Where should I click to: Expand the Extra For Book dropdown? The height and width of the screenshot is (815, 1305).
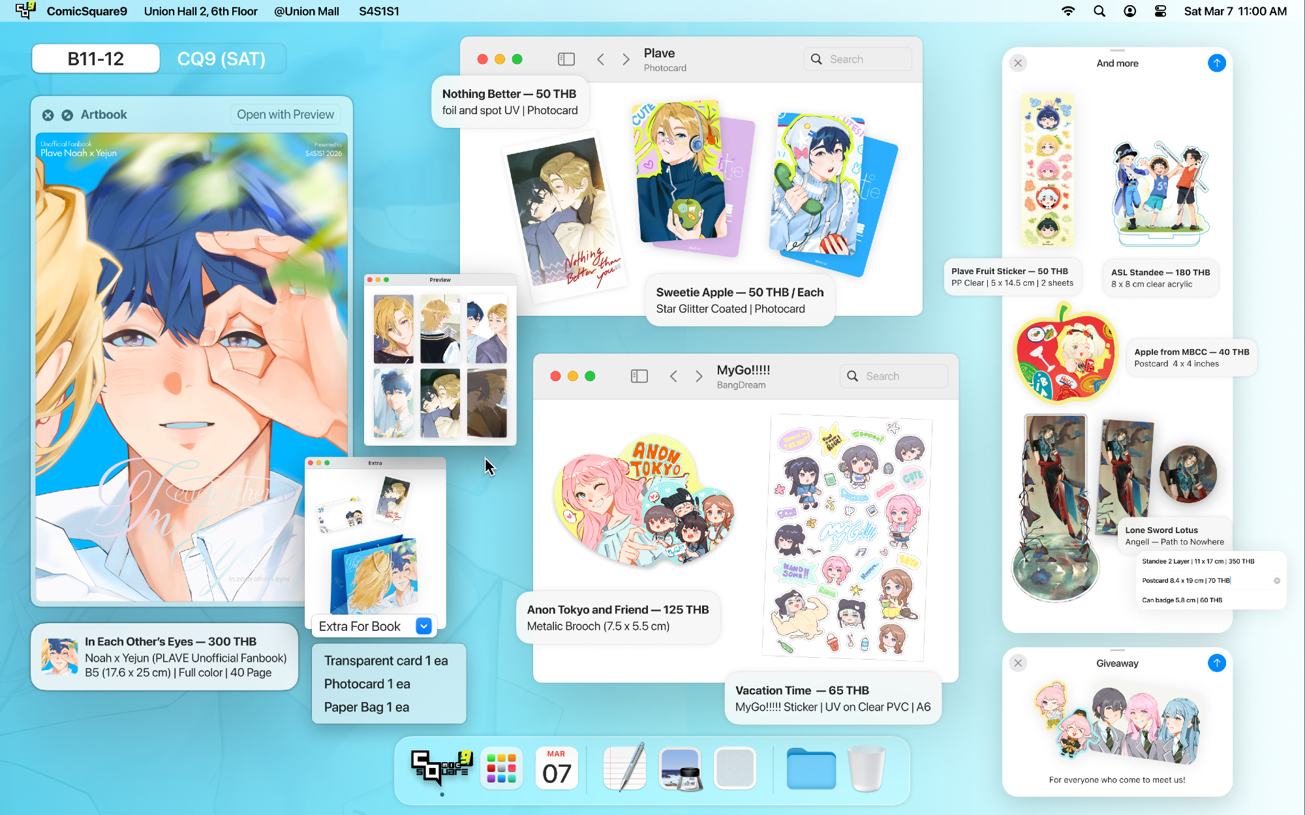click(423, 626)
